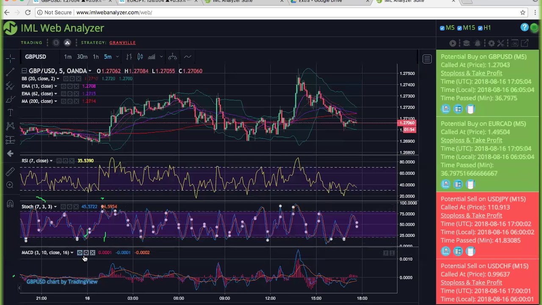Toggle MA 200 indicator visibility eye
The height and width of the screenshot is (305, 542).
click(64, 101)
